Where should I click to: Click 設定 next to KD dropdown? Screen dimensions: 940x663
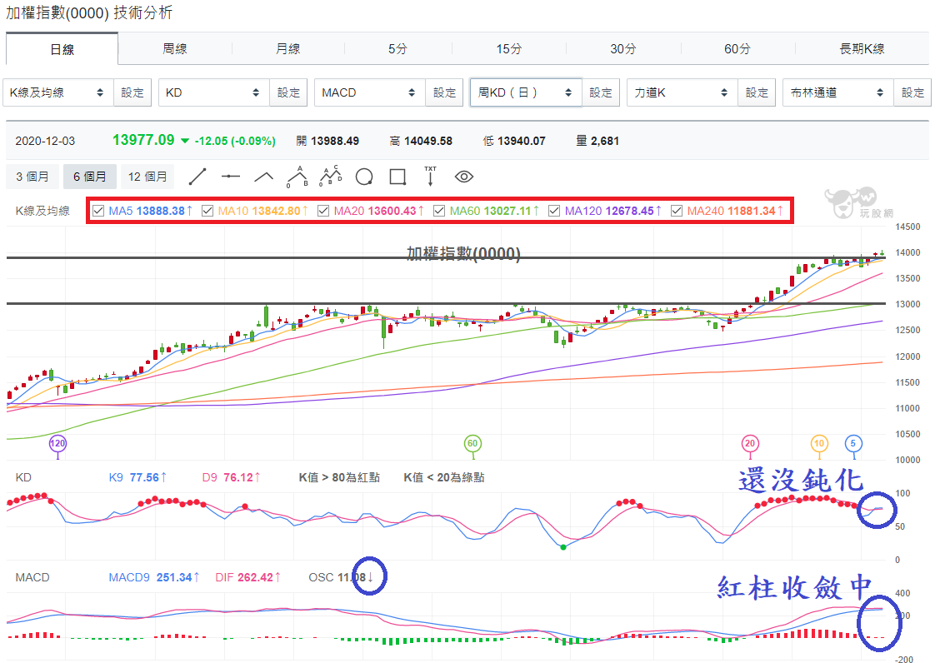288,93
